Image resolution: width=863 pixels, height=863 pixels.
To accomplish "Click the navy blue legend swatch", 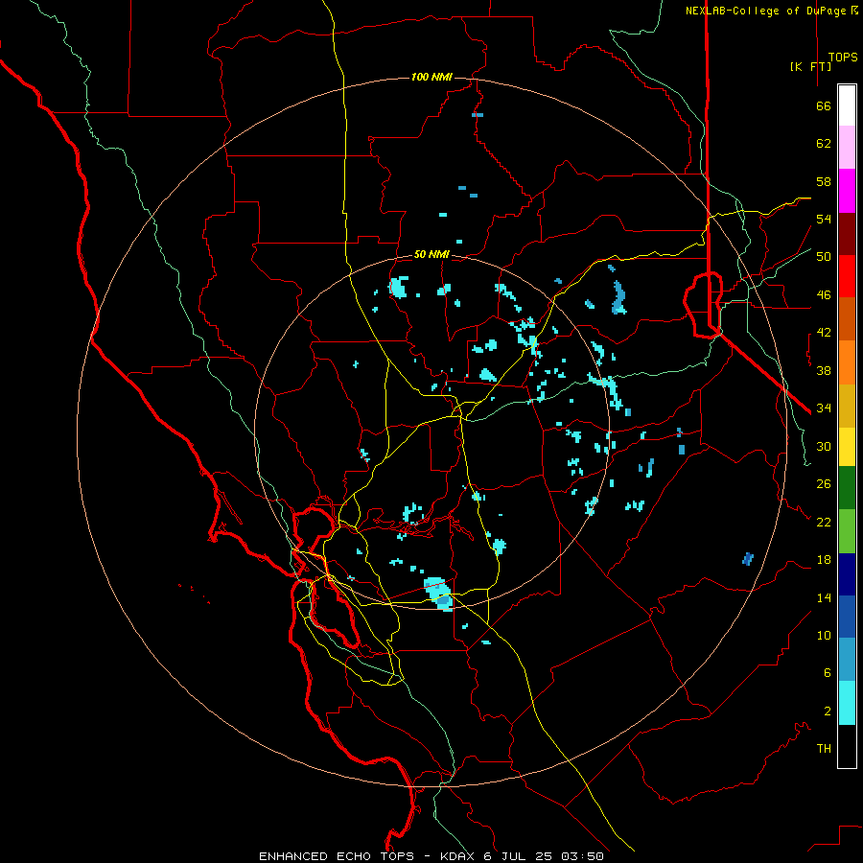I will (847, 574).
